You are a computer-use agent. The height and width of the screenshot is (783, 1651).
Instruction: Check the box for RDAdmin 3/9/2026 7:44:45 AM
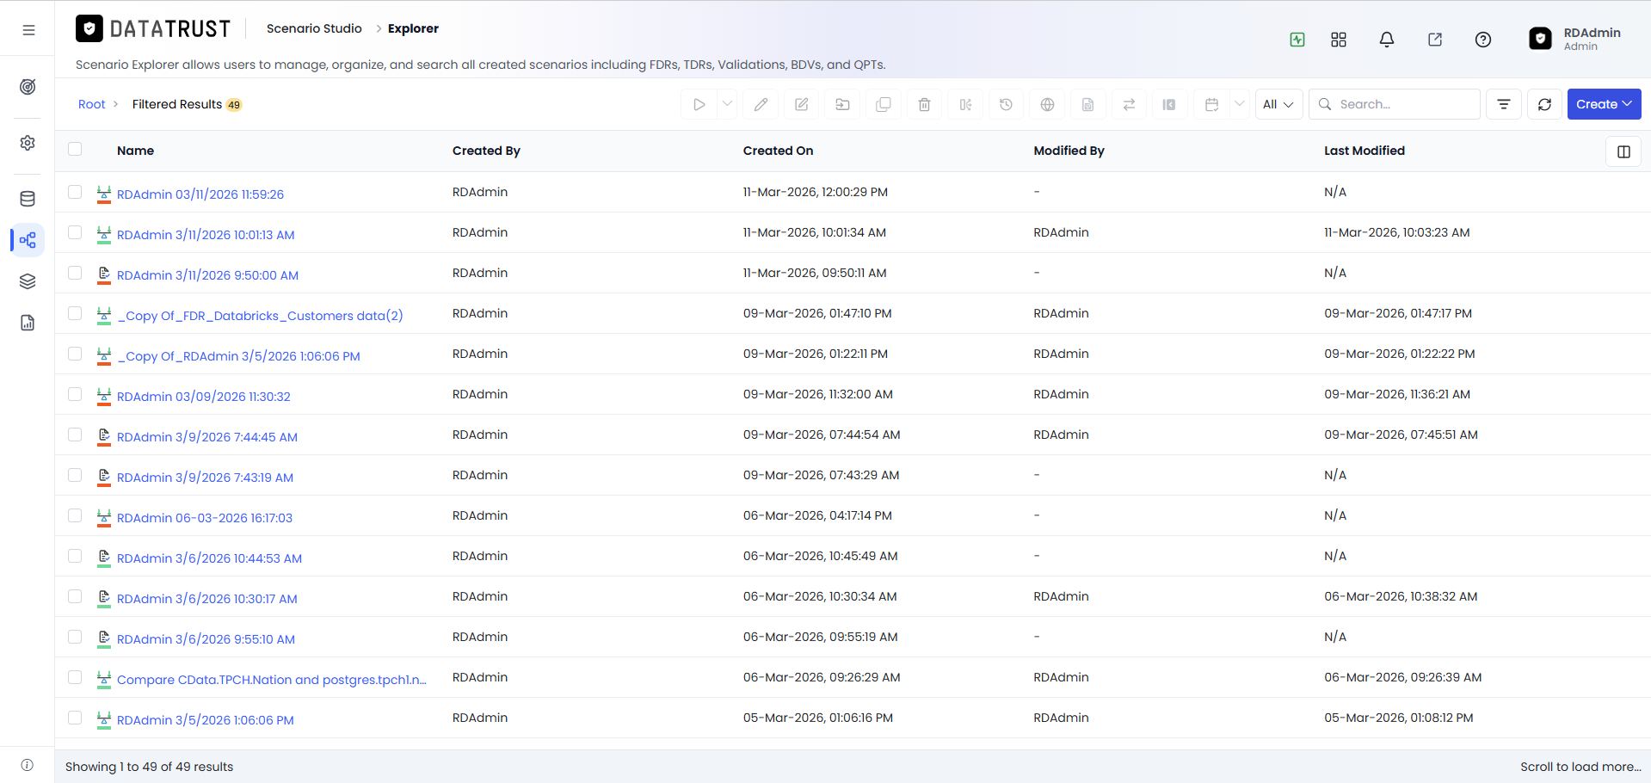coord(75,435)
